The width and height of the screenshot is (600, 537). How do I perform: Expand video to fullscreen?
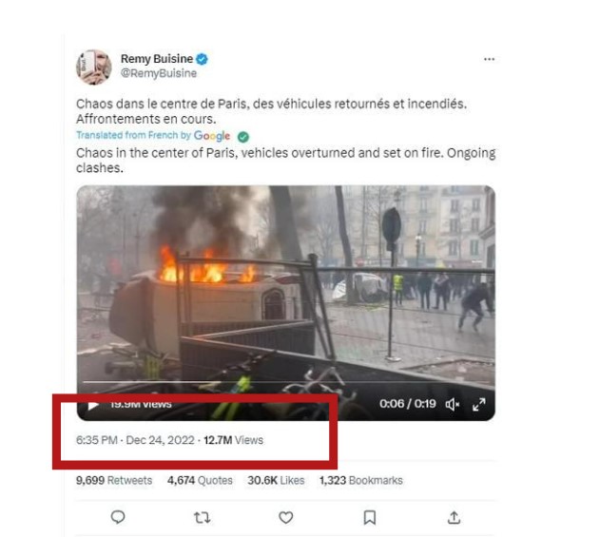pos(478,404)
